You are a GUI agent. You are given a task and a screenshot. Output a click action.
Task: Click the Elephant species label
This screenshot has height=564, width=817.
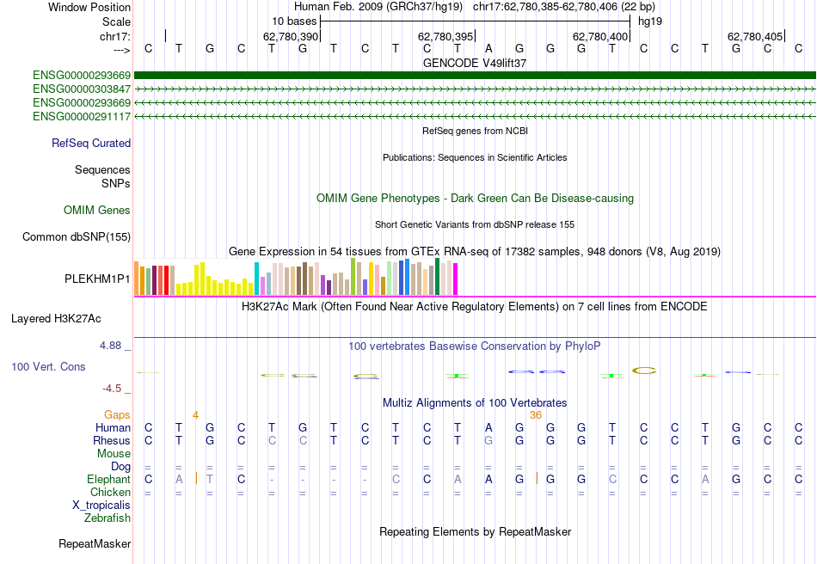coord(109,480)
